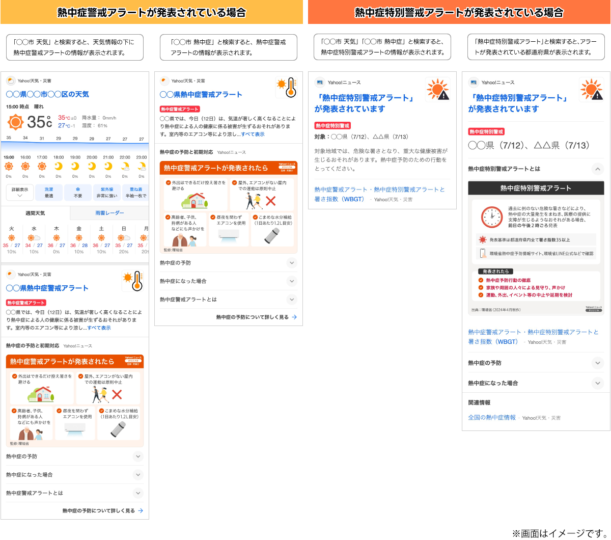Open 〇〇県熱中症警戒アラート title in the 〇〇市 熱中症 result
Viewport: 611px width, 540px height.
point(201,94)
